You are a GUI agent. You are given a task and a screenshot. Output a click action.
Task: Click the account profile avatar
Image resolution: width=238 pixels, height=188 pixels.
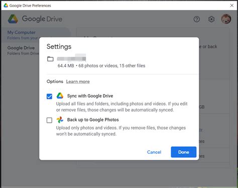coord(226,19)
